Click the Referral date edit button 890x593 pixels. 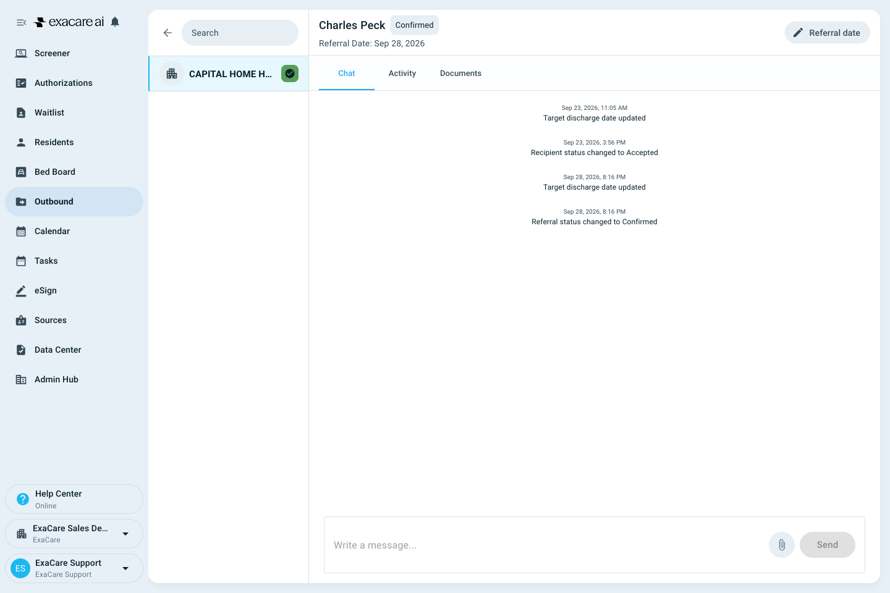click(827, 33)
